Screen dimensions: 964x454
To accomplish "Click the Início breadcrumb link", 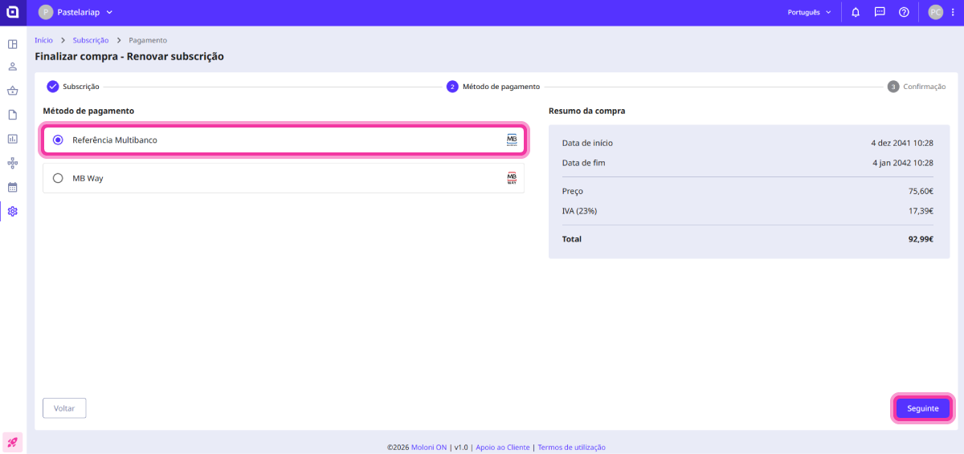I will point(43,40).
